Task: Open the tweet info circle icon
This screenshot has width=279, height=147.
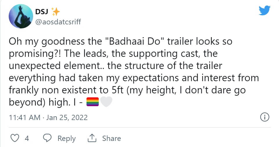Action: pyautogui.click(x=265, y=117)
